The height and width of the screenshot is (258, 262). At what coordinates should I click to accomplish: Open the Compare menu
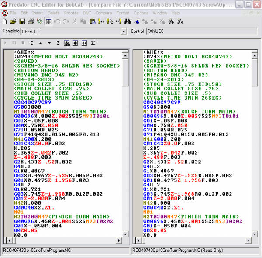(x=103, y=13)
